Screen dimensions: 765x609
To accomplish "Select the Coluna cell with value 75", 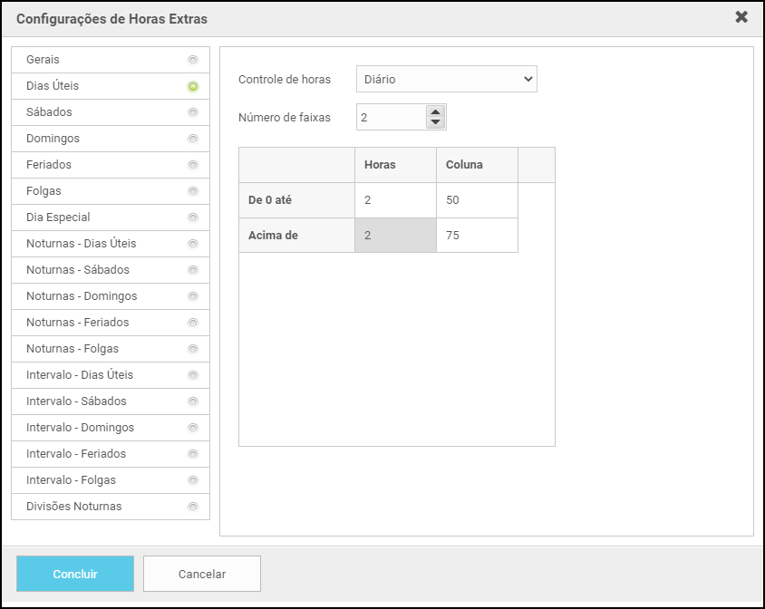I will [477, 236].
